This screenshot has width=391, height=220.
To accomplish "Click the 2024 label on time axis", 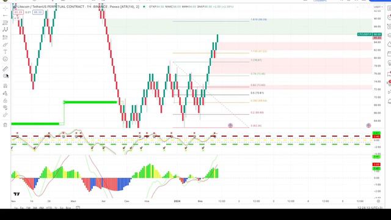I will coord(177,201).
